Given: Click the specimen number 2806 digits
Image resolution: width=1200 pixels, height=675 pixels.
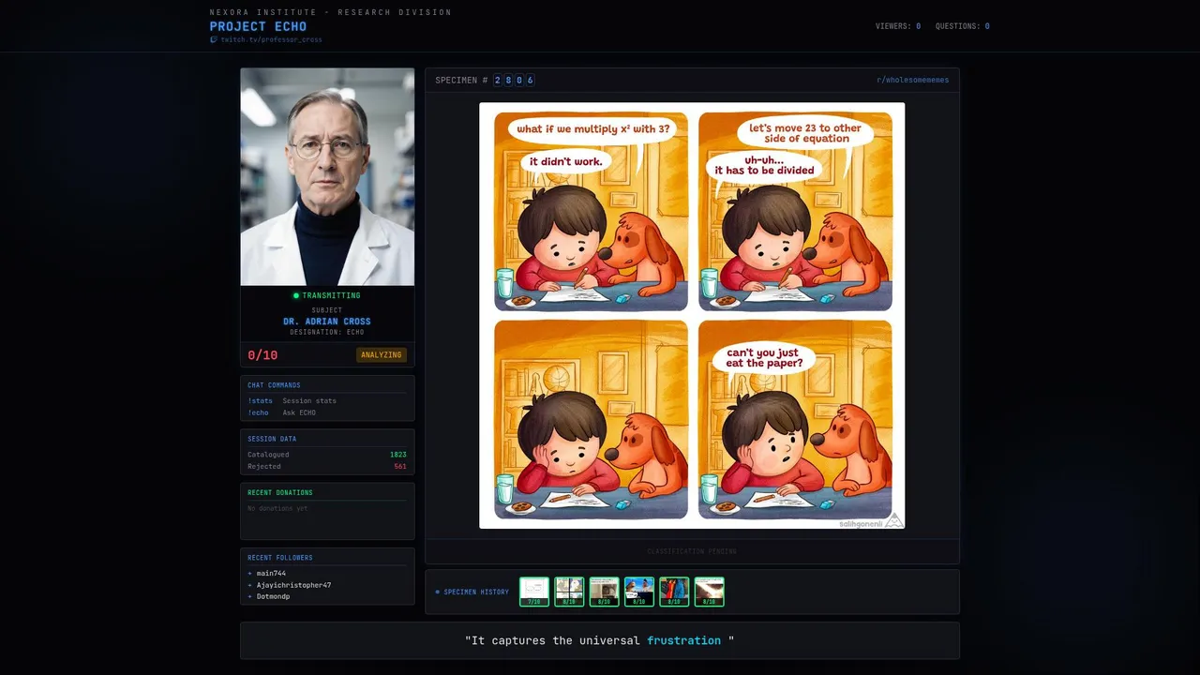Looking at the screenshot, I should tap(514, 80).
